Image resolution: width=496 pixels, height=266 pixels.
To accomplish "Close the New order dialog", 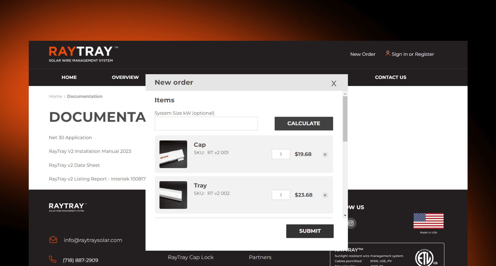I will (334, 84).
